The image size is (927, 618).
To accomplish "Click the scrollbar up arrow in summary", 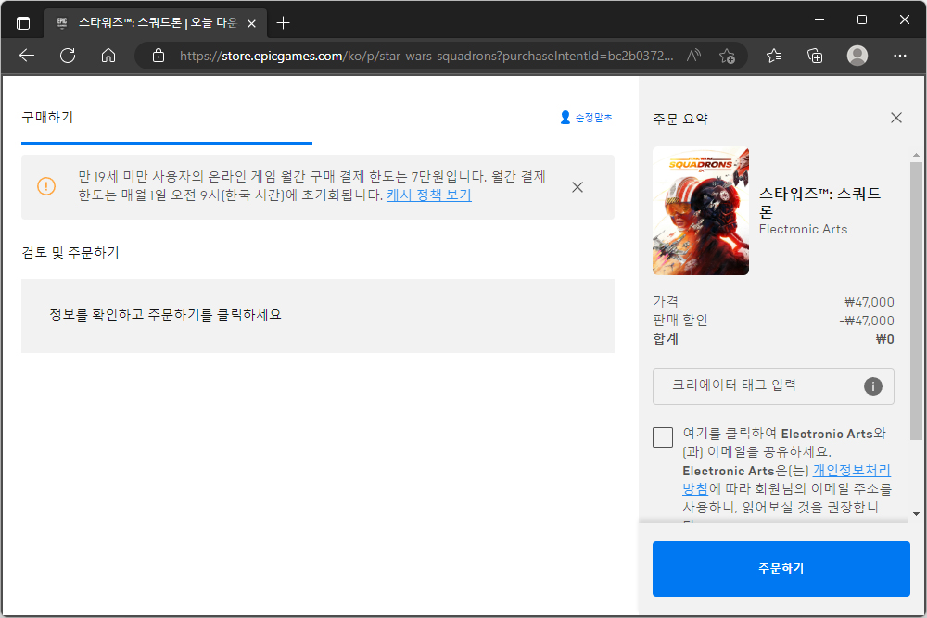I will click(x=916, y=155).
